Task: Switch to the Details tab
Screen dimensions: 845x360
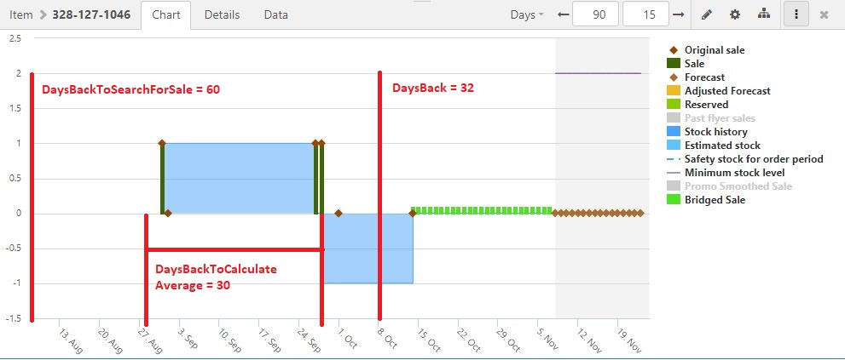Action: [222, 14]
